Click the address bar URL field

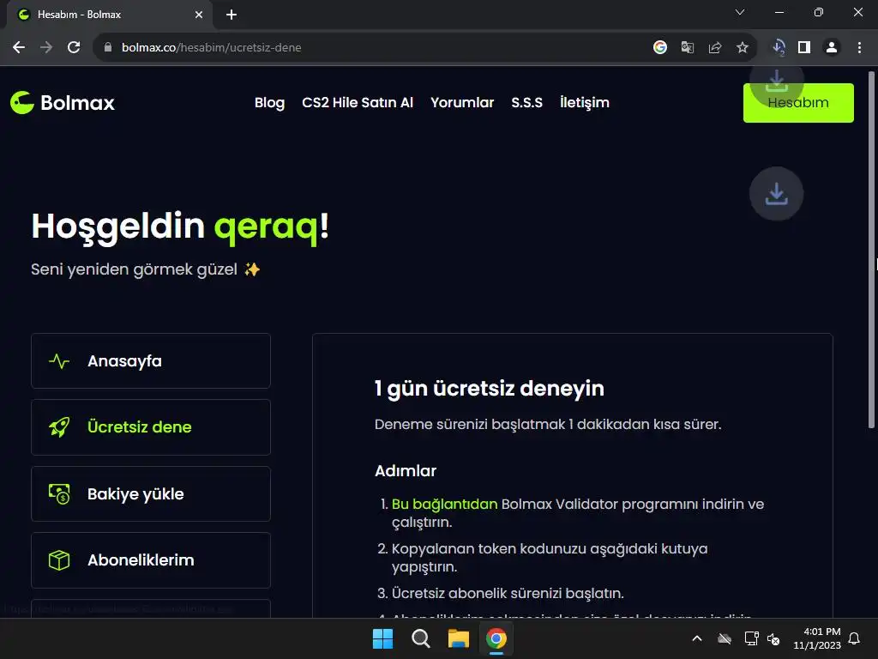370,48
